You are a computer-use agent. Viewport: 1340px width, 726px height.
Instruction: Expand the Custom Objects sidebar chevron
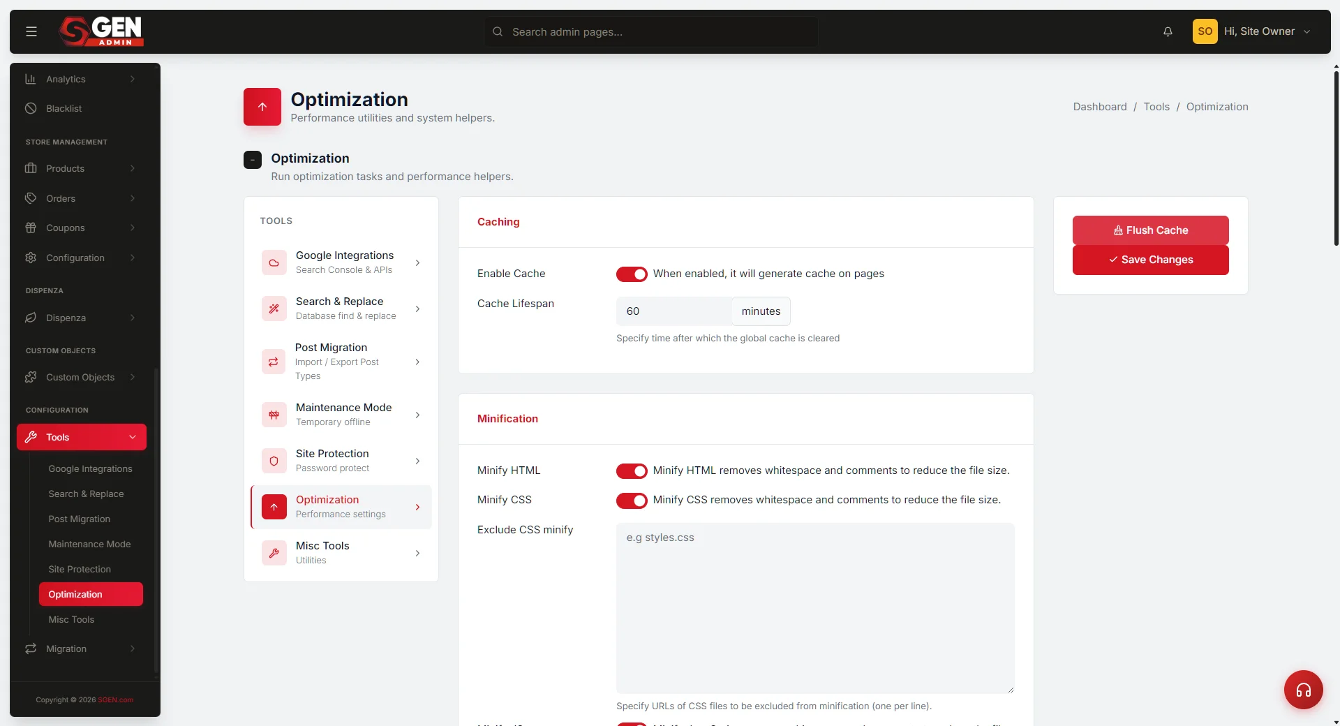tap(133, 377)
